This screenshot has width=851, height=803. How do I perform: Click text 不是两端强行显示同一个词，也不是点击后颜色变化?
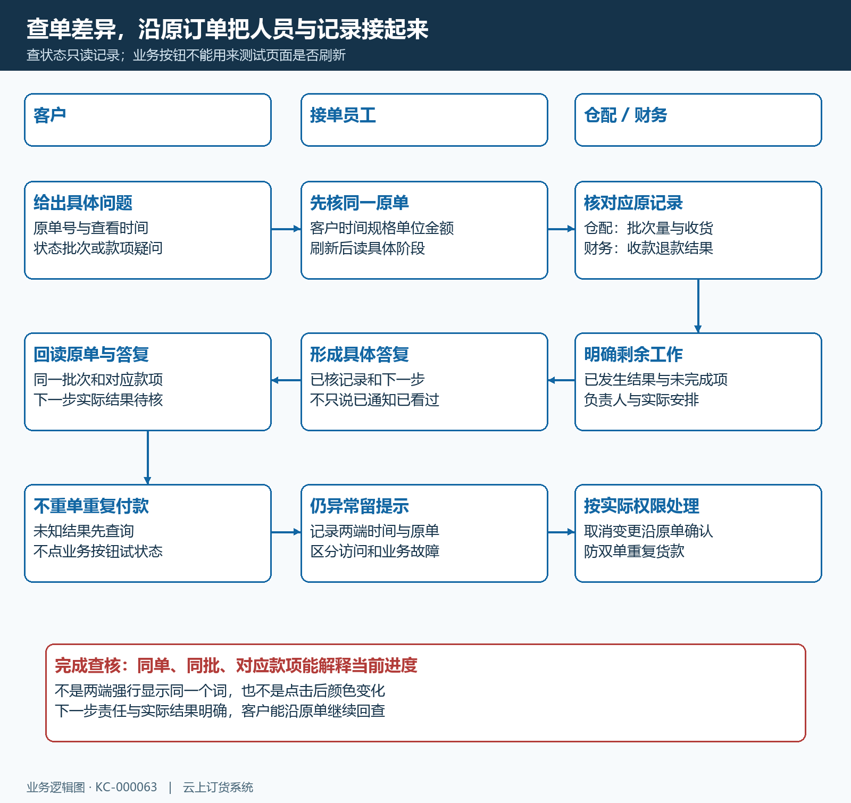click(220, 691)
